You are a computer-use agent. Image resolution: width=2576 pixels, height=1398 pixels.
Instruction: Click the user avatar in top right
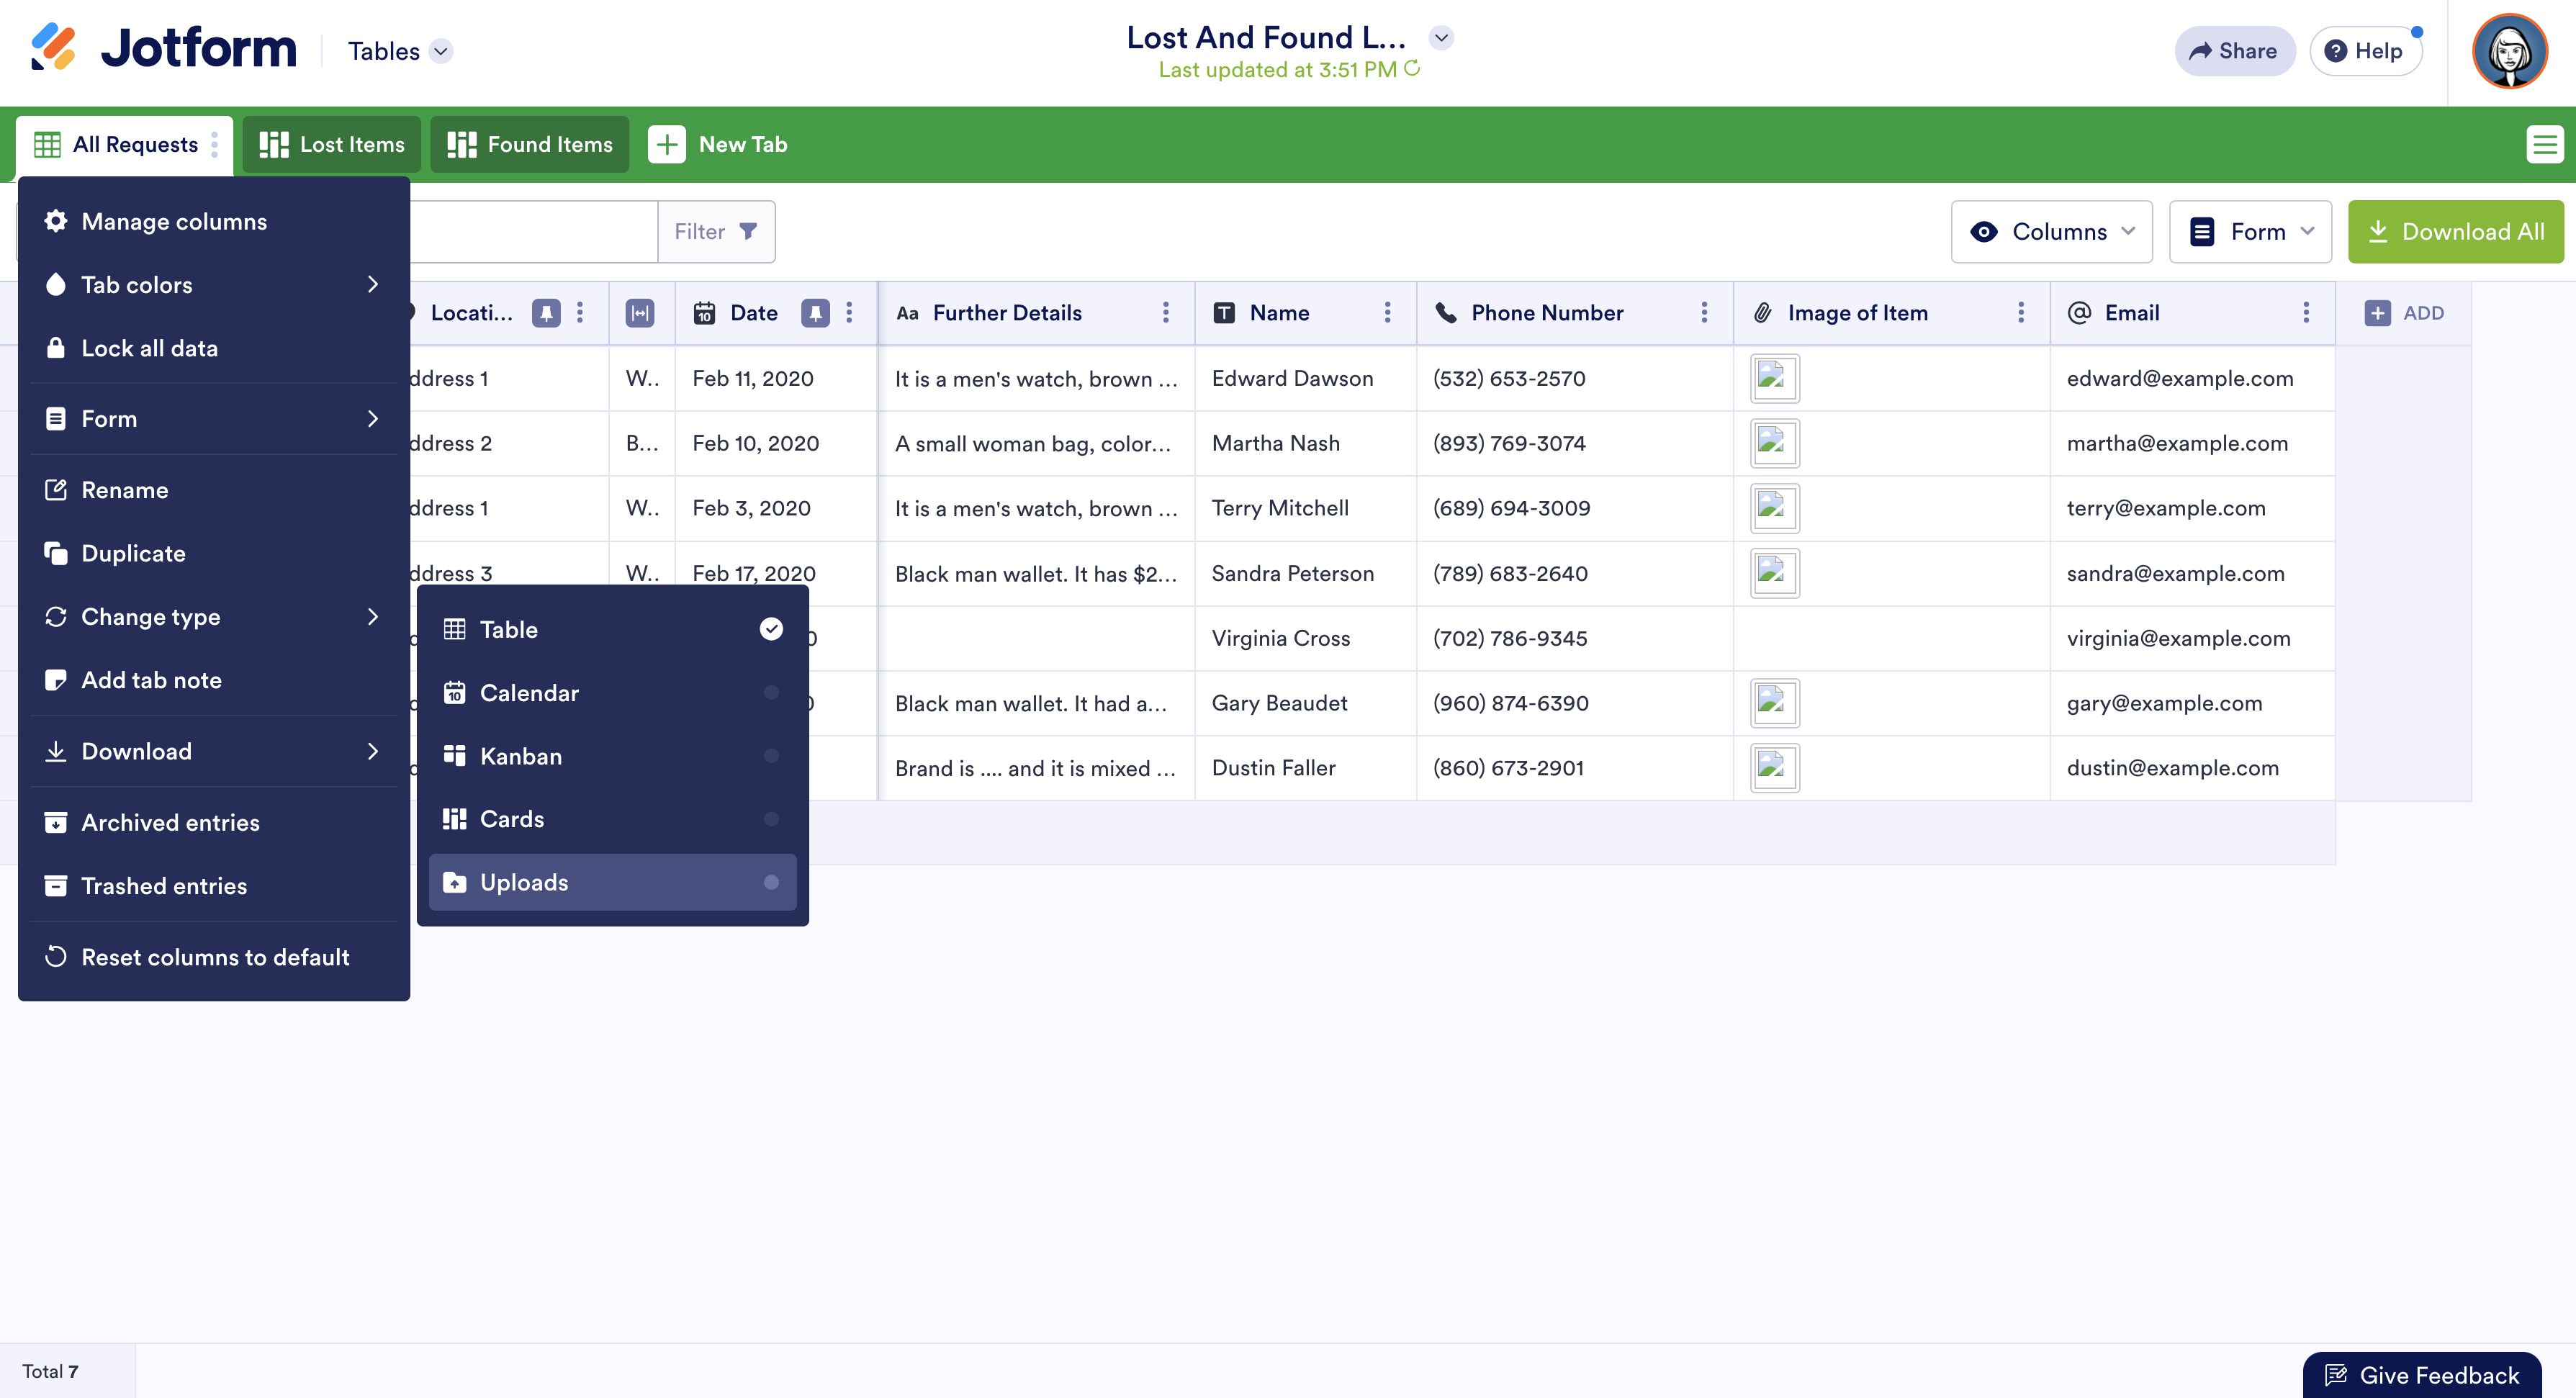point(2509,51)
